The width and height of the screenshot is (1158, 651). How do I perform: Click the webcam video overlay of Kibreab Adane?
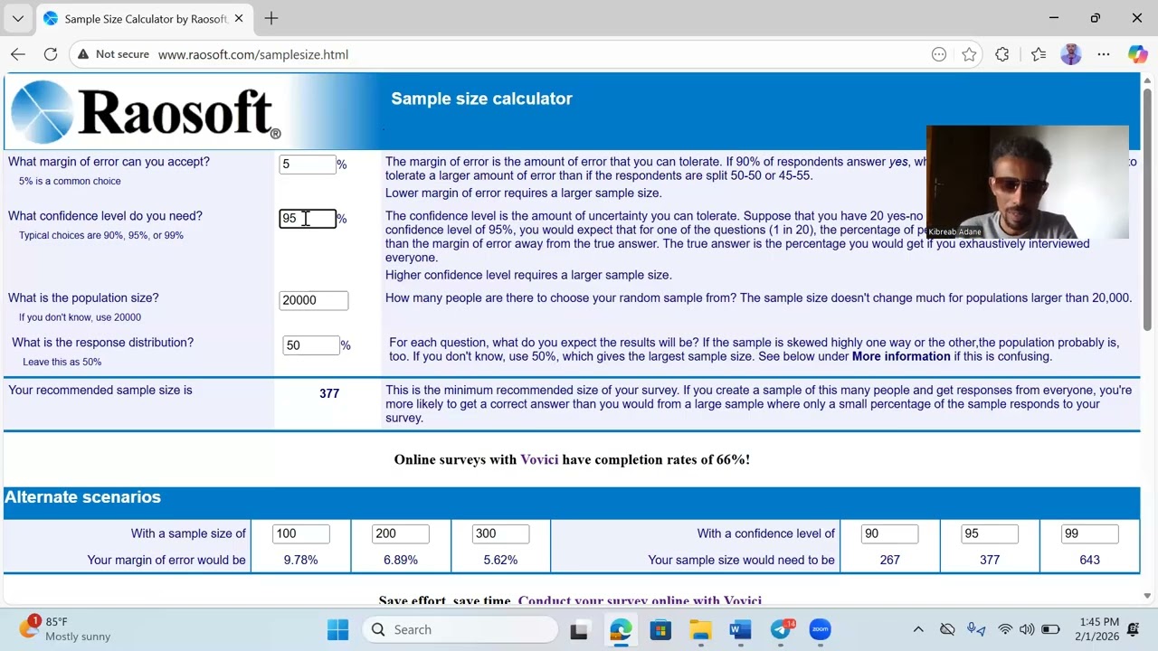point(1028,183)
